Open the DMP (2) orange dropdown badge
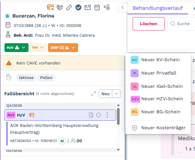This screenshot has height=160, width=195. (x=63, y=48)
